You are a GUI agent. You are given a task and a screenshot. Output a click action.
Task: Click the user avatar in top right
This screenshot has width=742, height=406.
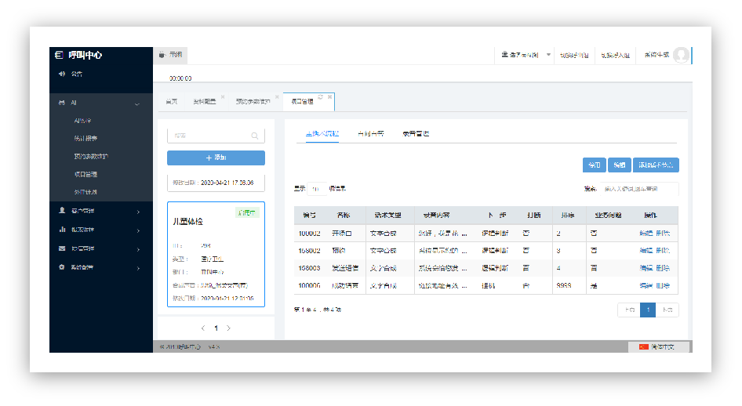pyautogui.click(x=681, y=55)
